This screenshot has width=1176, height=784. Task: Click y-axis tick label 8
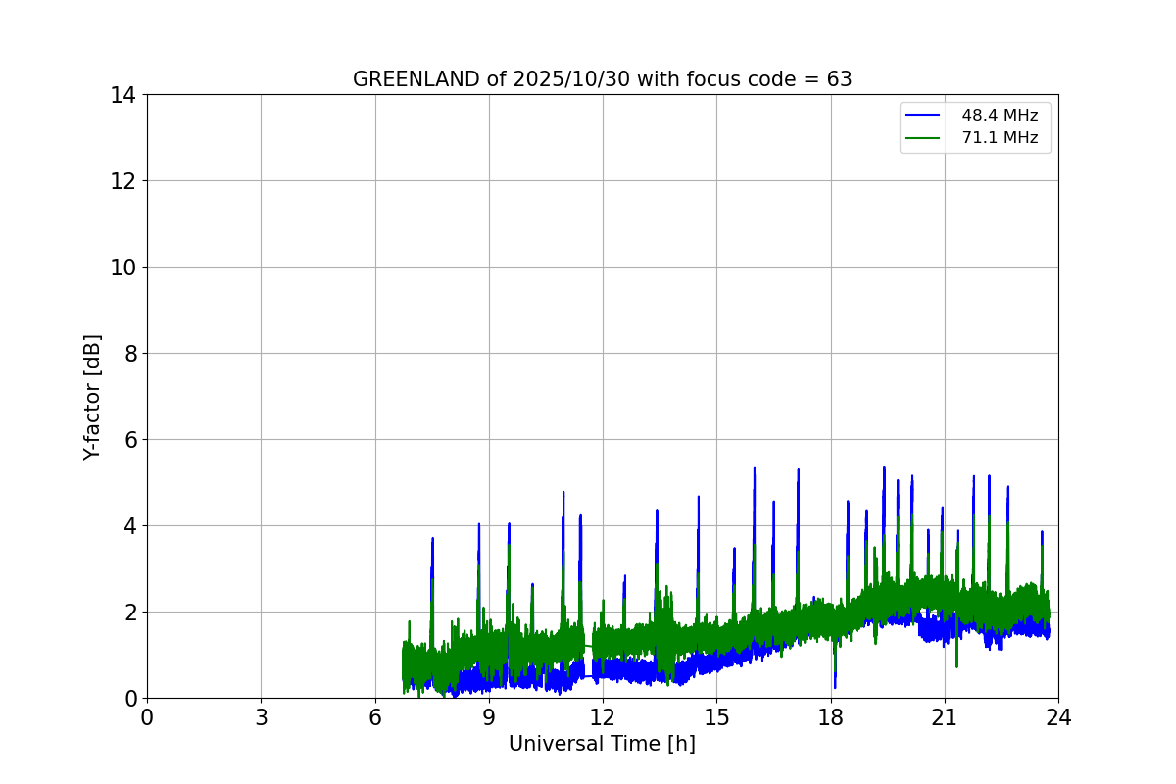tap(129, 354)
